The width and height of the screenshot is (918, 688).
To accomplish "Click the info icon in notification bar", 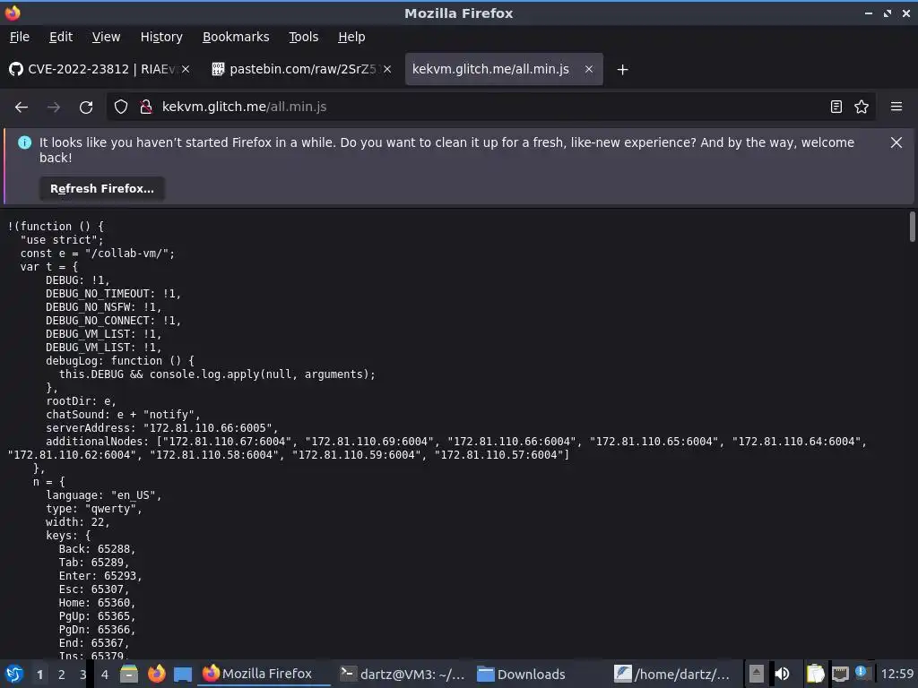I will [24, 142].
